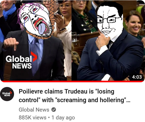Viewport: 145px width, 122px height.
Task: Click the red arrow in the Global watermark
Action: pos(34,56)
